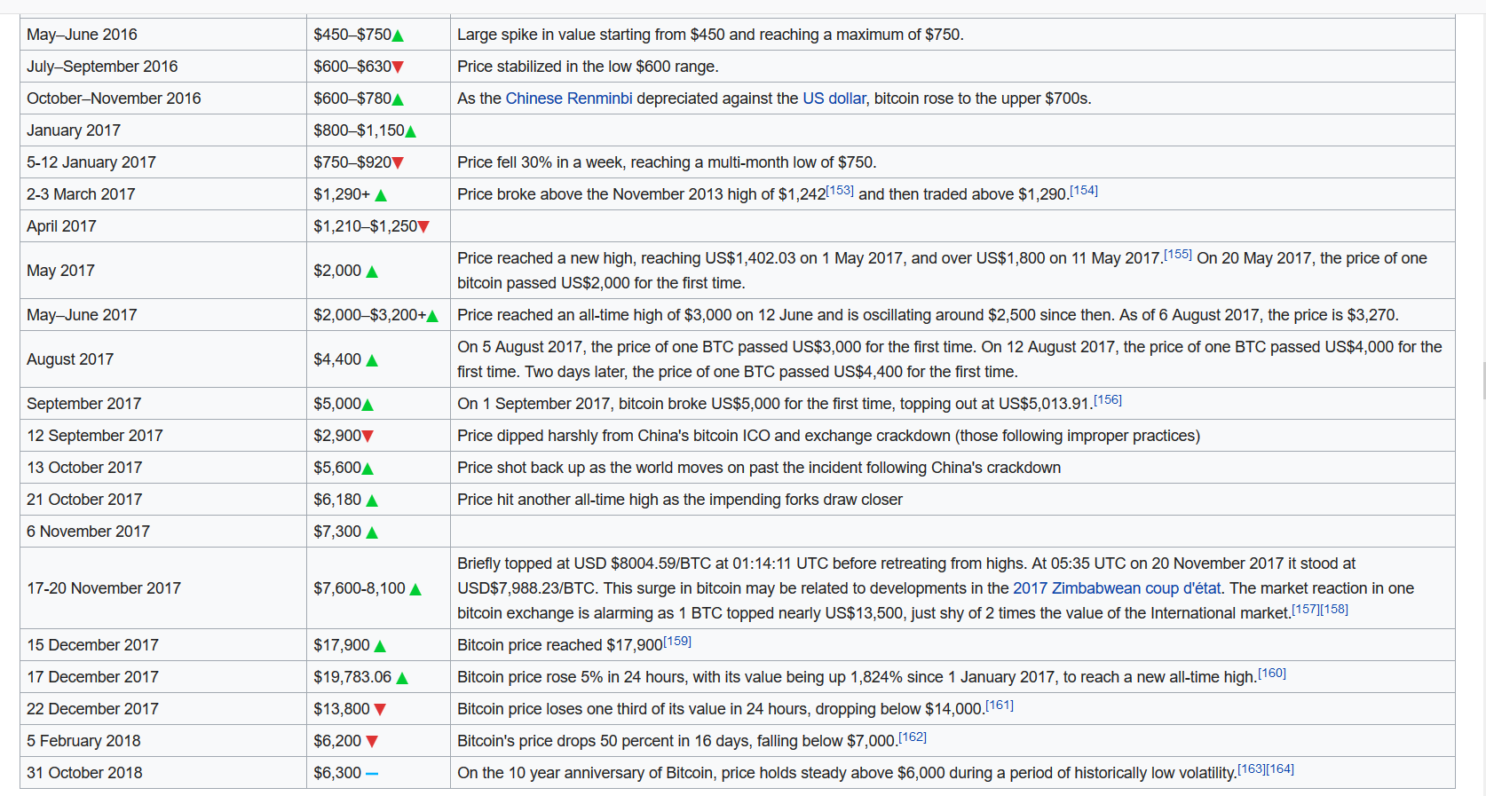The width and height of the screenshot is (1486, 796).
Task: Click green up arrow beside $5,600
Action: 368,469
